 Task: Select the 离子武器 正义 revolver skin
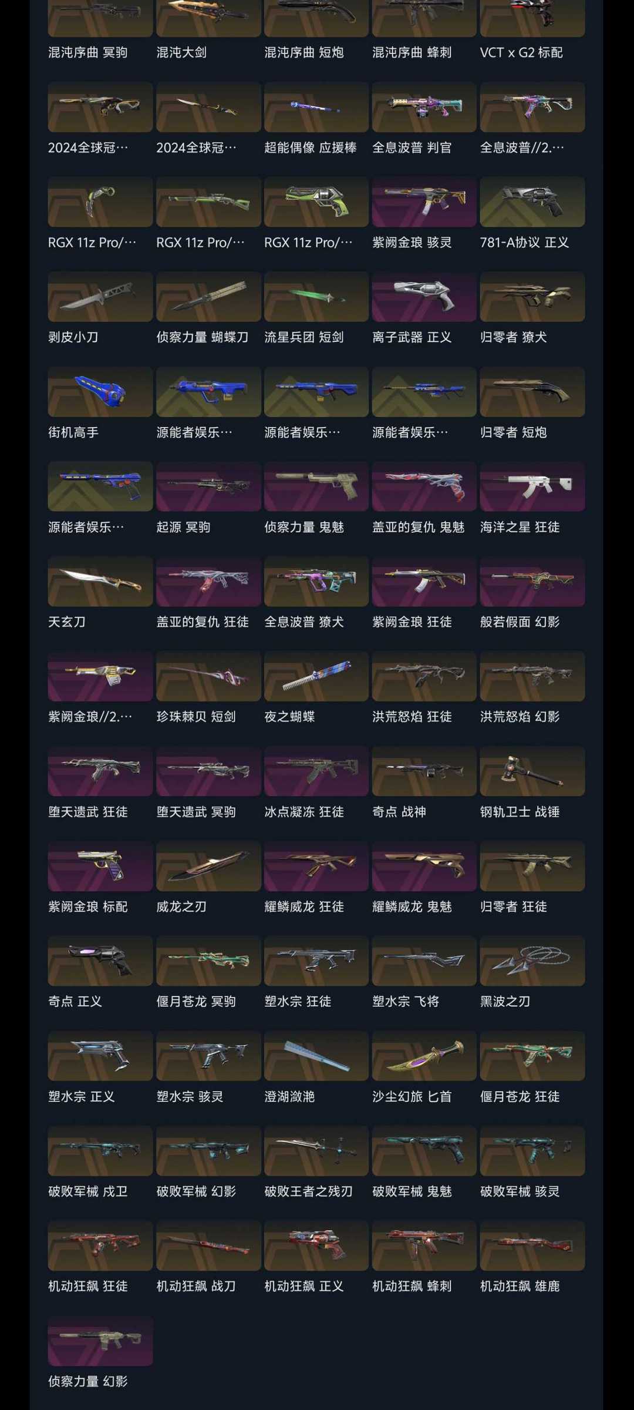(x=424, y=297)
